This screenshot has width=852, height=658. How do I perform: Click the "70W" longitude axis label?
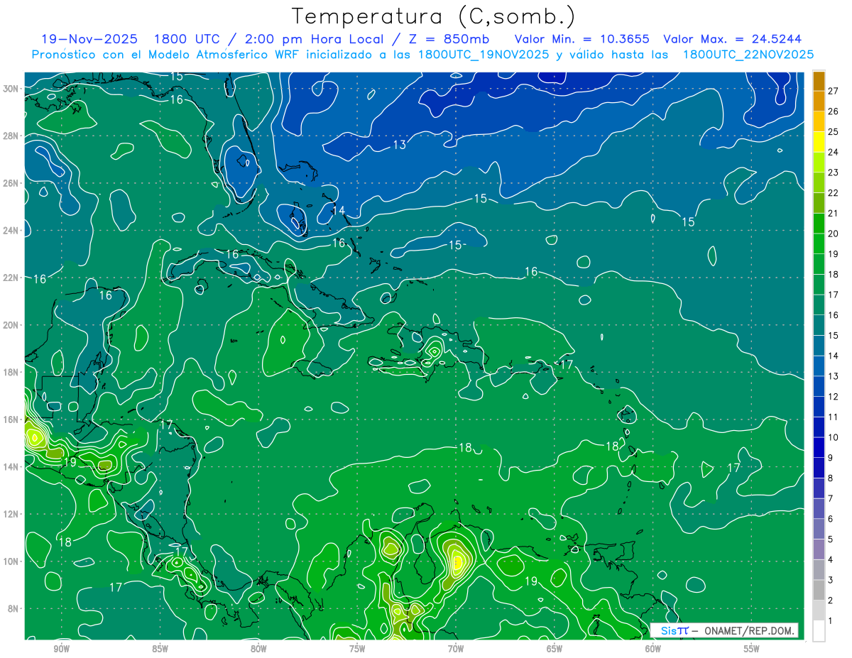(x=456, y=649)
